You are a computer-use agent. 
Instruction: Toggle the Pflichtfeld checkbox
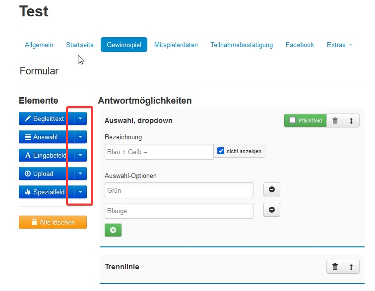tap(293, 120)
